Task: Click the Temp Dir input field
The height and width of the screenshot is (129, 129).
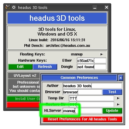Action: click(91, 98)
